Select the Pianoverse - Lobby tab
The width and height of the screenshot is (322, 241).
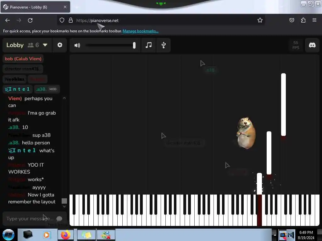tap(35, 7)
